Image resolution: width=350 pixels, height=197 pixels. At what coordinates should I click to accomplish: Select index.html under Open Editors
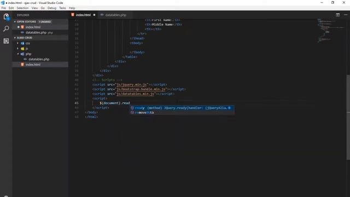tap(40, 27)
